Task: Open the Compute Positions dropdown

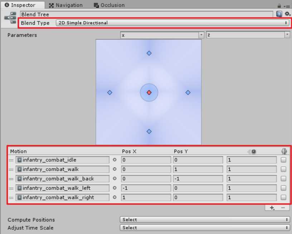Action: 205,220
